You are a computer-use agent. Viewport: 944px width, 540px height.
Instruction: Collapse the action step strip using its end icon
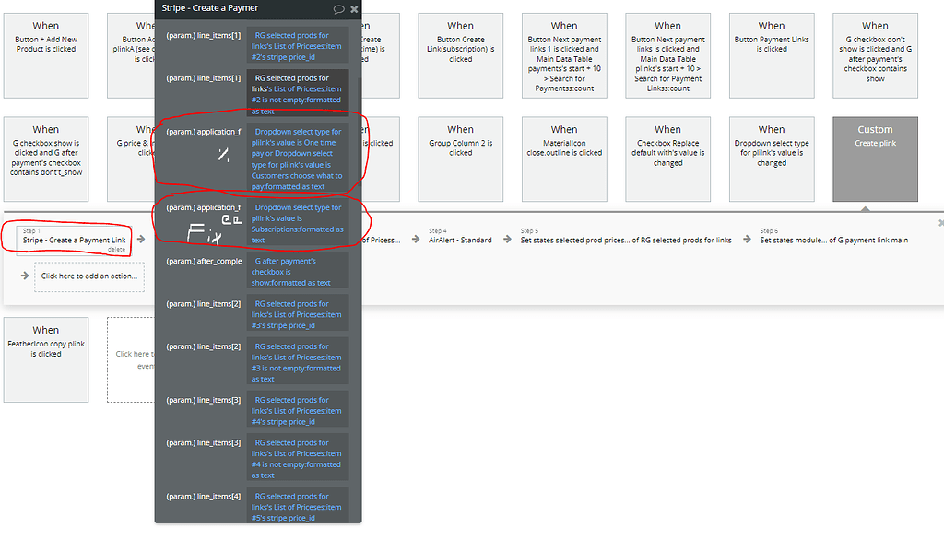[x=938, y=222]
